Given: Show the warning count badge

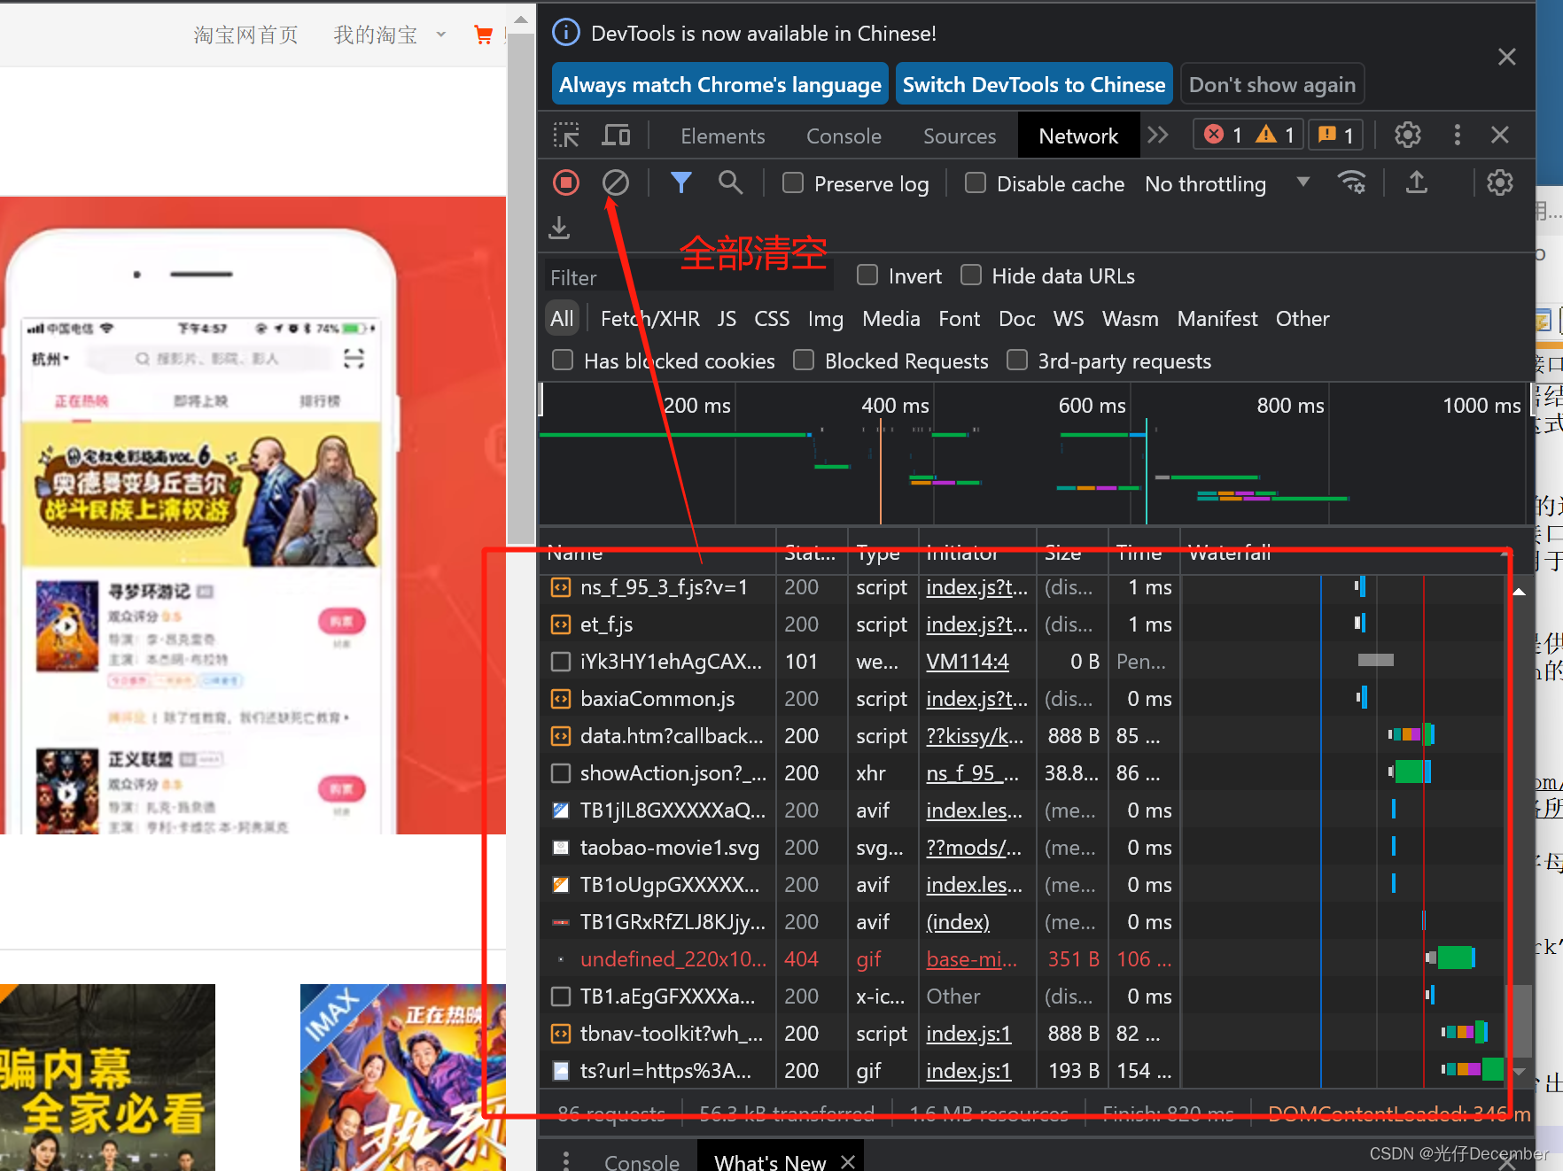Looking at the screenshot, I should click(1275, 135).
